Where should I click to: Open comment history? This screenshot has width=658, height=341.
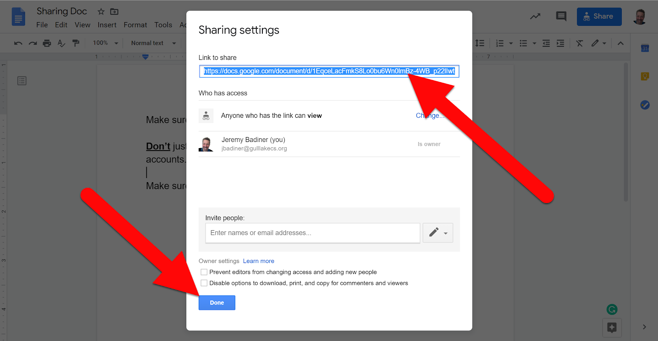point(561,16)
